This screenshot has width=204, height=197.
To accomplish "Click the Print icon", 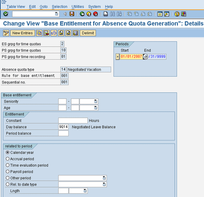I will [105, 14].
